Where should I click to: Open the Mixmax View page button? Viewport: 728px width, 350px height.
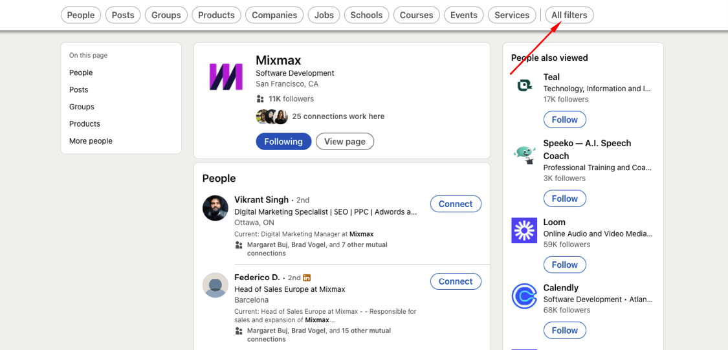[x=345, y=142]
